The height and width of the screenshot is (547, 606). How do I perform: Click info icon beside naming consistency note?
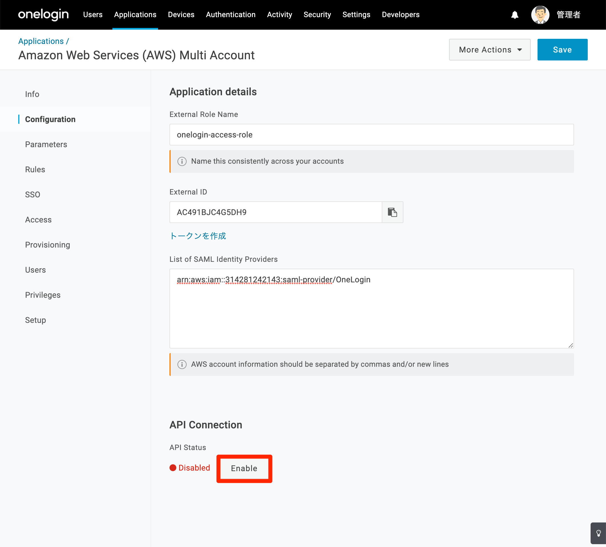pos(182,161)
